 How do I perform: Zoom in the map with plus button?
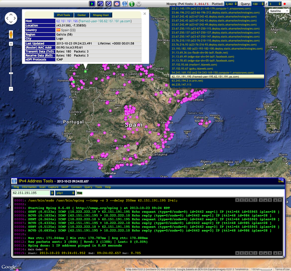pyautogui.click(x=11, y=43)
